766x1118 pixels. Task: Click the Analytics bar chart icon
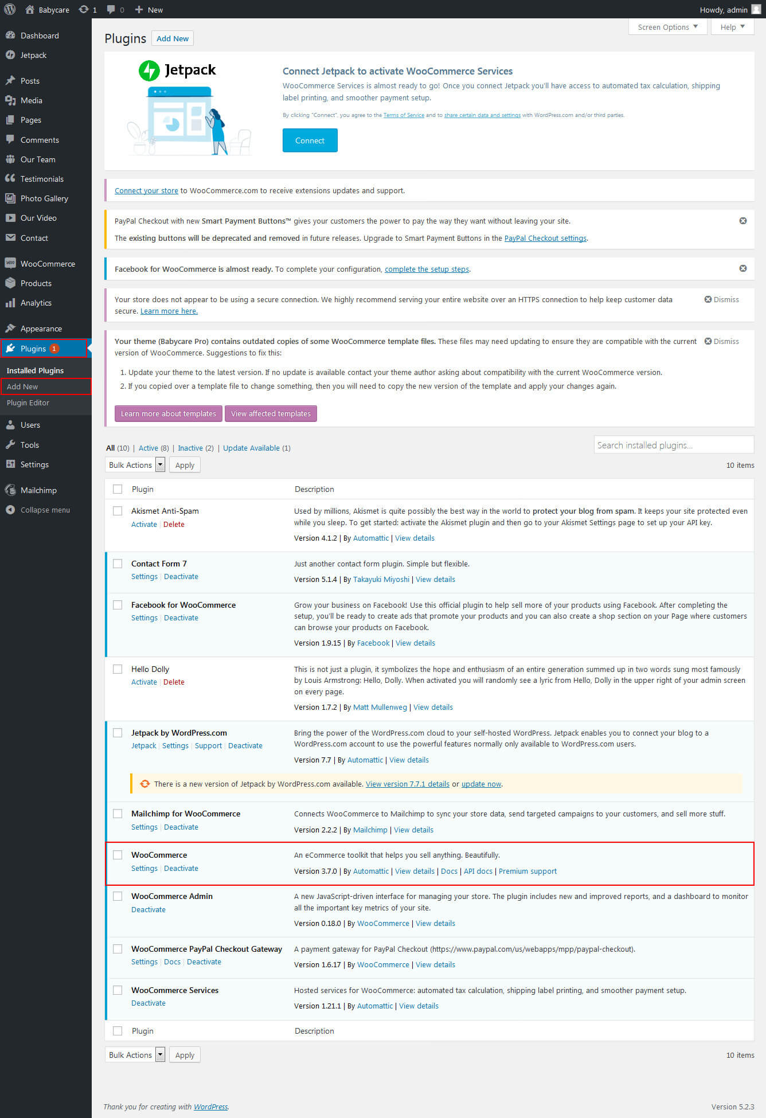[x=10, y=303]
